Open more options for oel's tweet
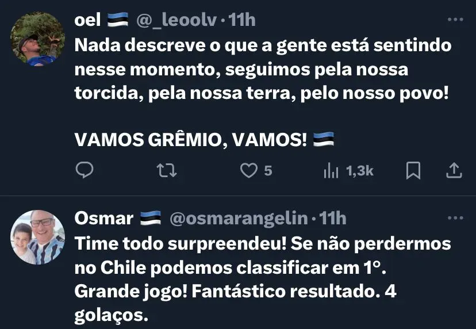Screen dimensions: 476x329 coord(455,20)
